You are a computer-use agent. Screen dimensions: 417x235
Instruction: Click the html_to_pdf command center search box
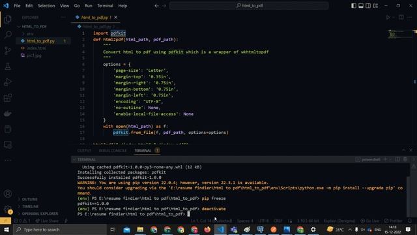pyautogui.click(x=249, y=6)
